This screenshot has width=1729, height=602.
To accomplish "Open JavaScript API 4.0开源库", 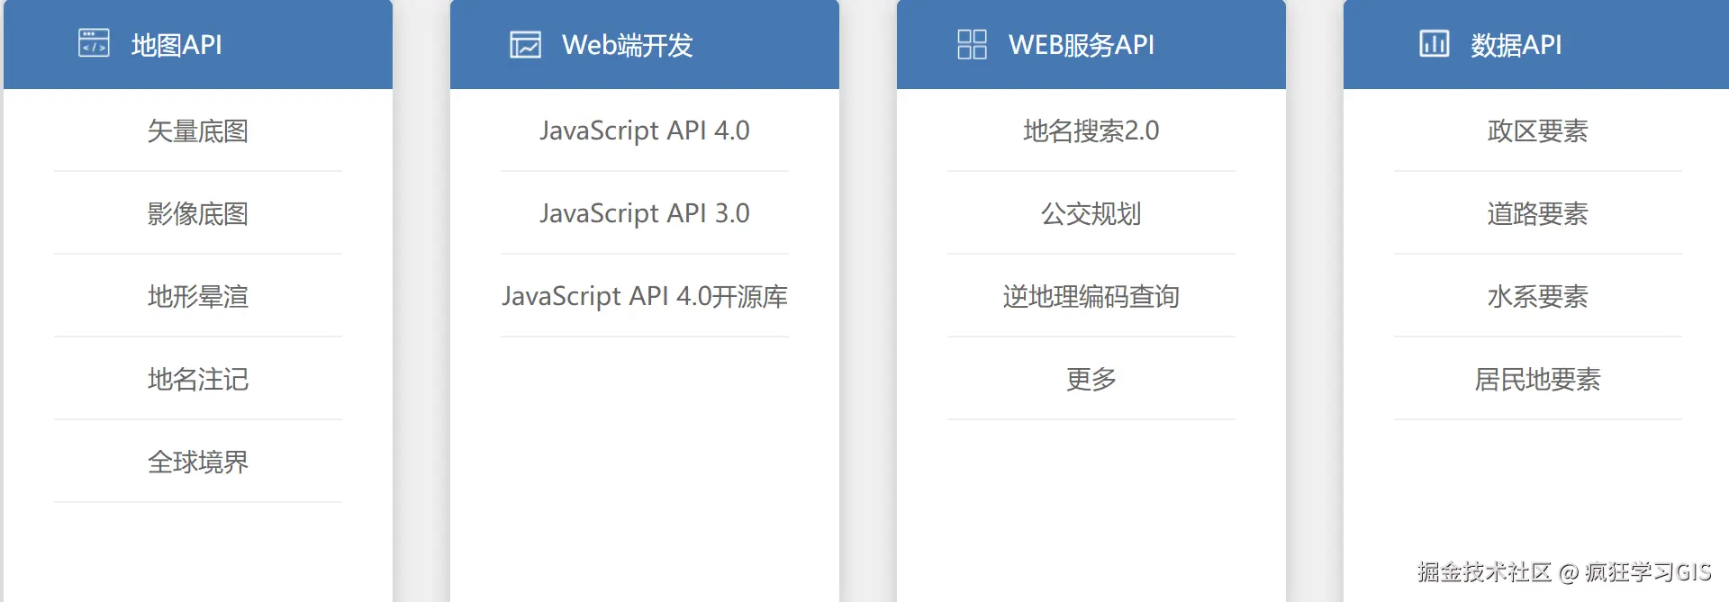I will coord(645,297).
